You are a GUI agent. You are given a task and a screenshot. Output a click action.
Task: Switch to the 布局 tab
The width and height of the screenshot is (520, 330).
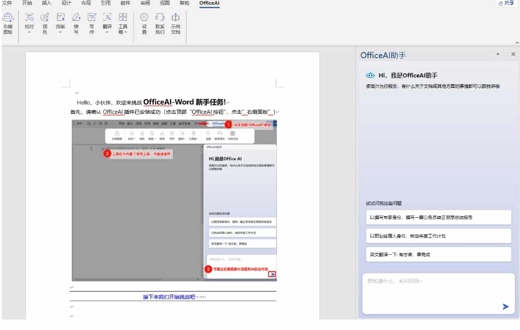tap(86, 3)
